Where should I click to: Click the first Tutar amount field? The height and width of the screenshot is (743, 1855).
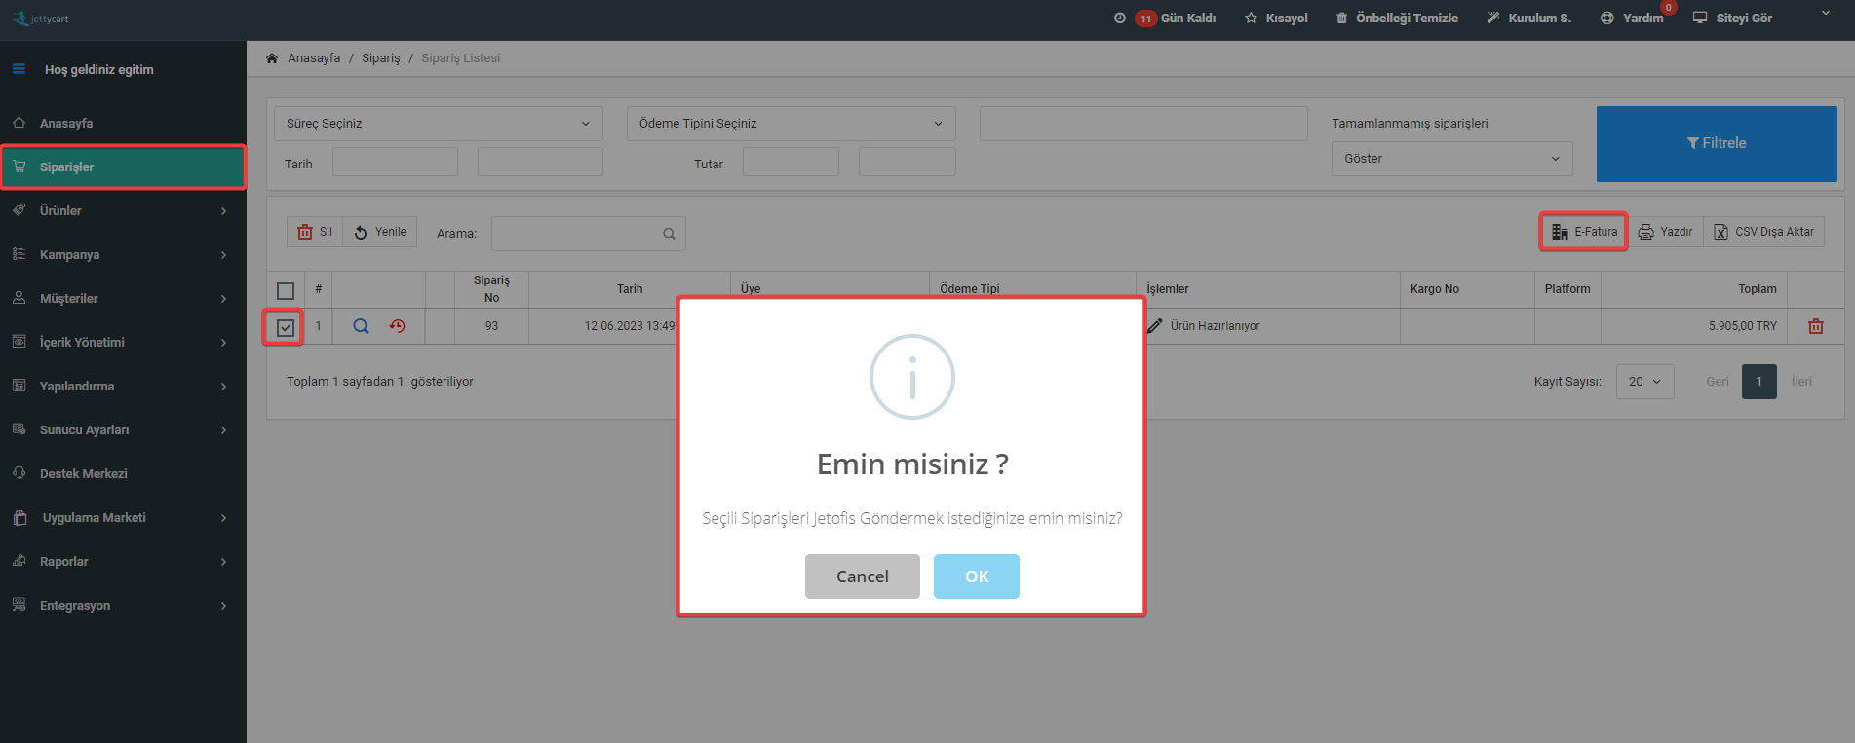coord(791,162)
